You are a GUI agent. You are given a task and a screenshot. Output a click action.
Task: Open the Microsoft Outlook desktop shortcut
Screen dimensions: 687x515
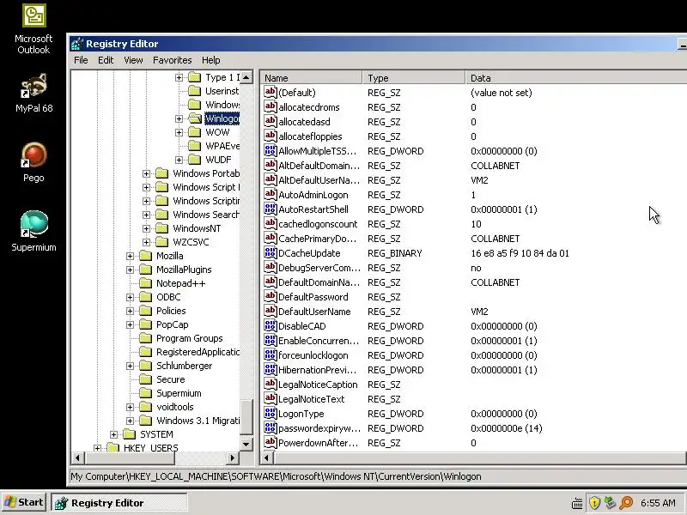(33, 29)
